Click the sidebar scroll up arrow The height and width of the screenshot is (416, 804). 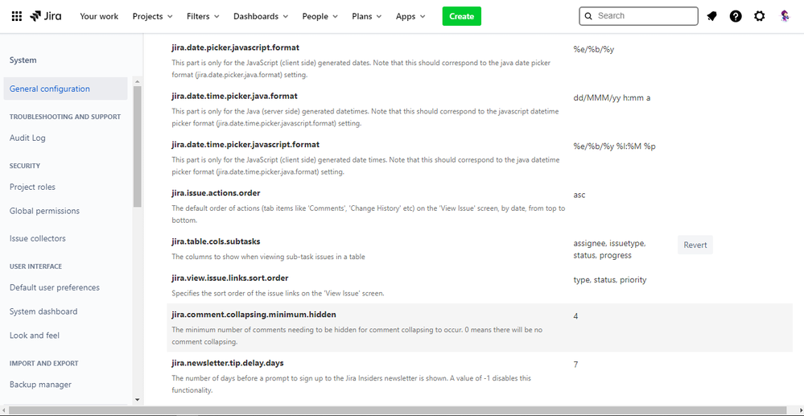[137, 81]
